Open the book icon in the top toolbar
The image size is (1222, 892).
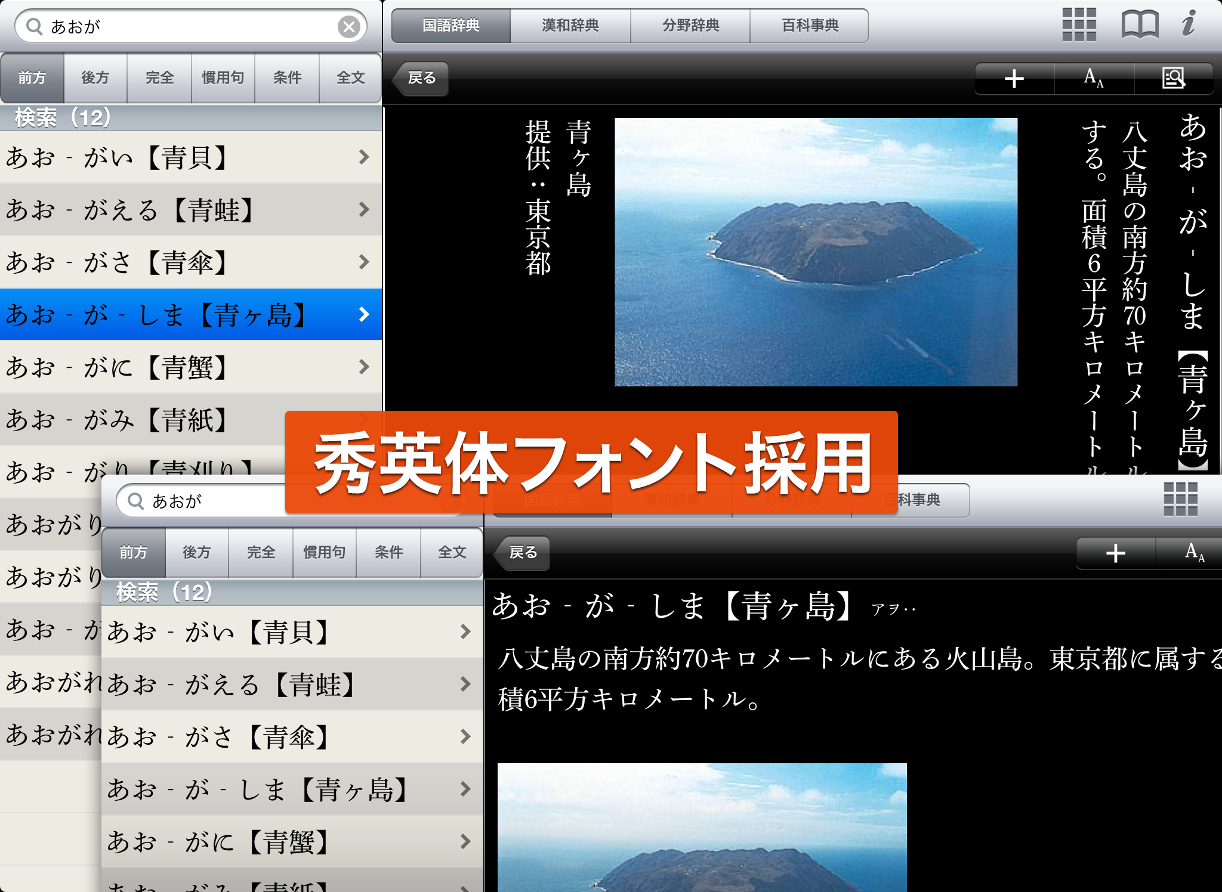click(1140, 25)
